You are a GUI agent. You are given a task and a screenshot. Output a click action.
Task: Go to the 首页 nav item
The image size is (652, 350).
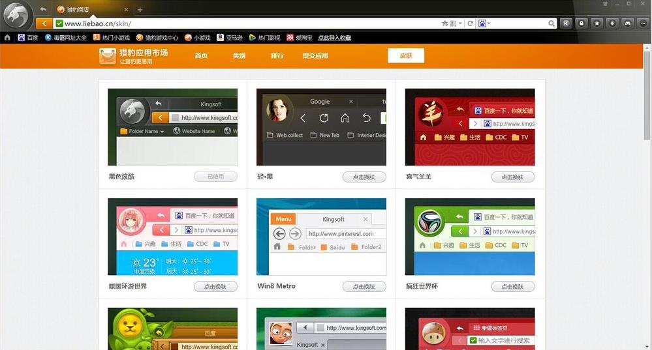201,55
